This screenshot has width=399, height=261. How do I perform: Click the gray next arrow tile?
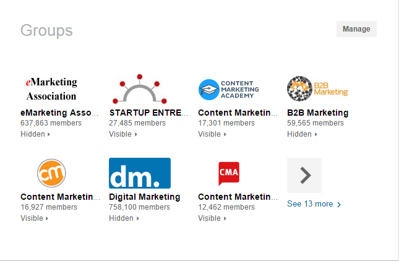[304, 175]
